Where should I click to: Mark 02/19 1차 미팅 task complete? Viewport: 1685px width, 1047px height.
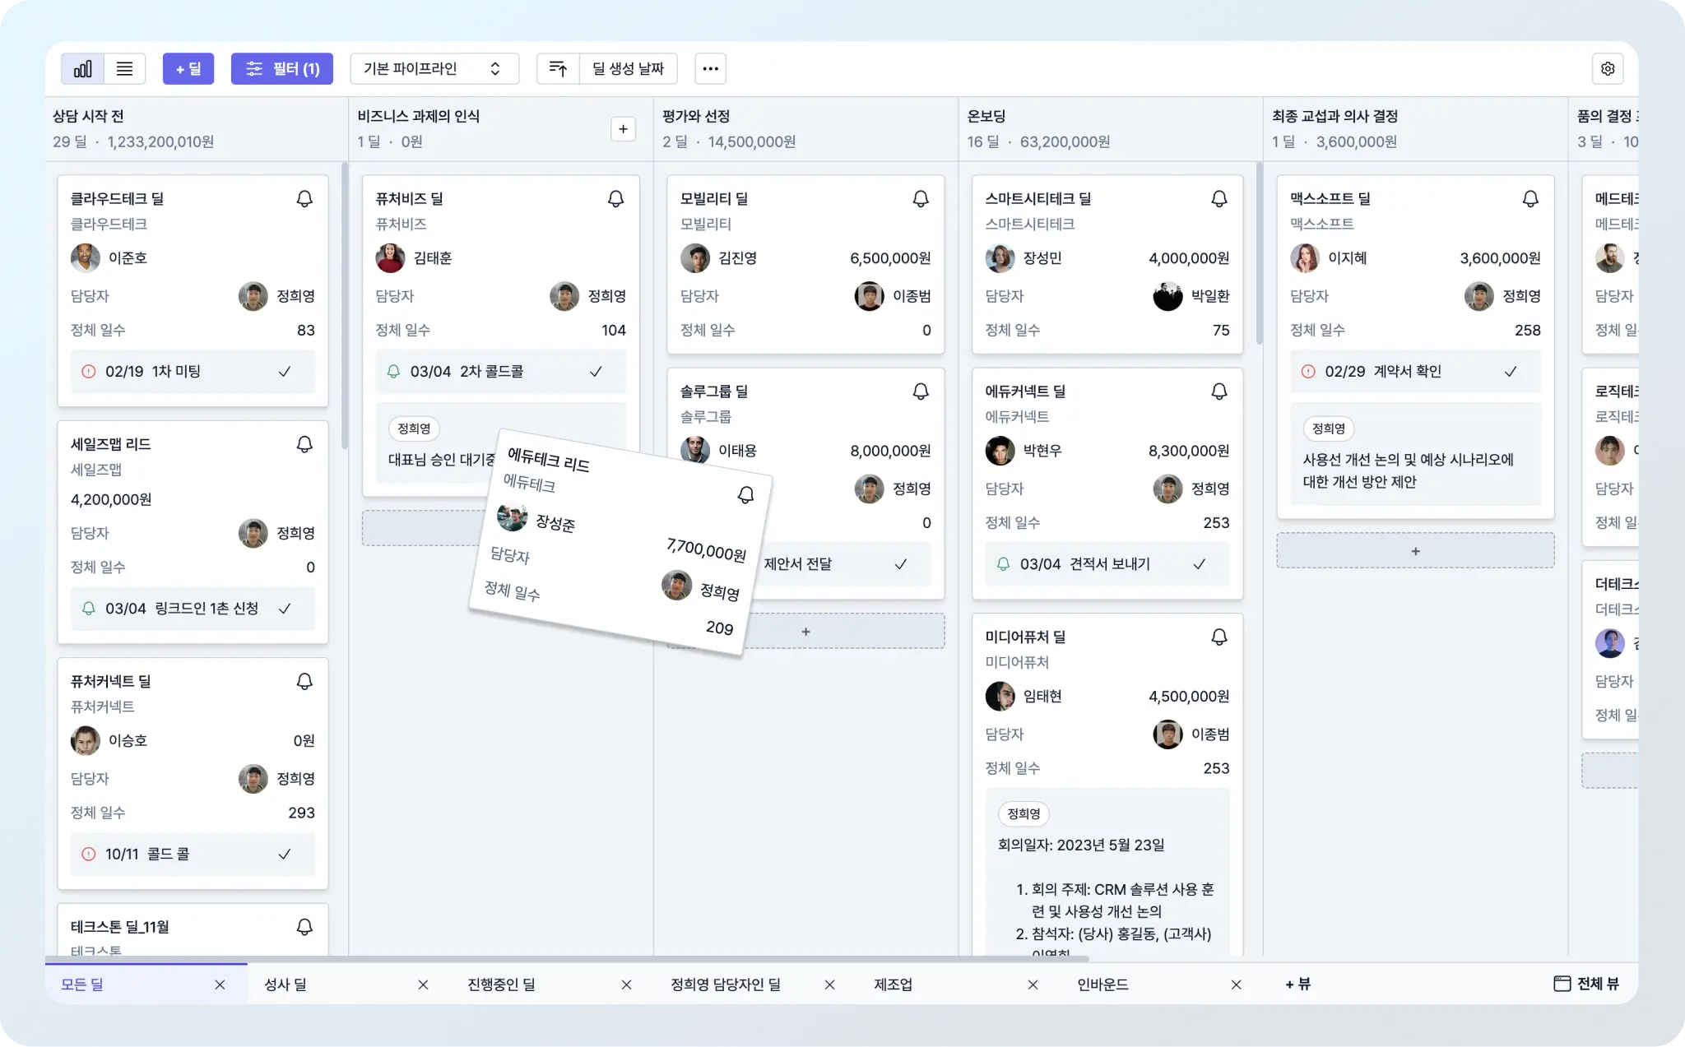tap(285, 372)
